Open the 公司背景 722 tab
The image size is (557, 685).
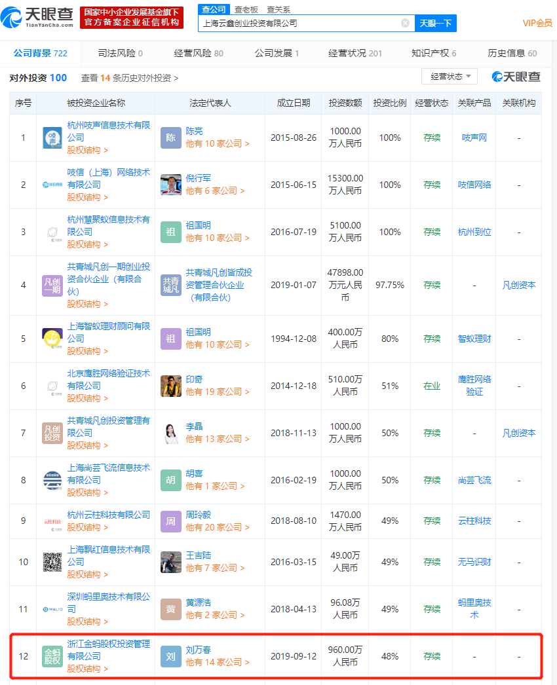click(40, 53)
